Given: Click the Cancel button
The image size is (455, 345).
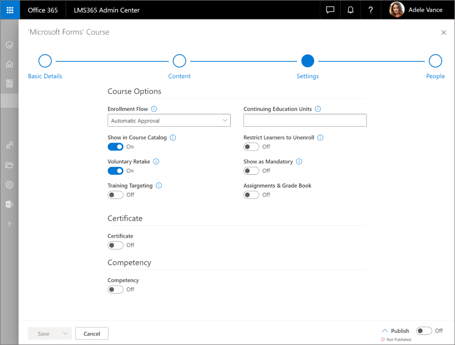Looking at the screenshot, I should click(x=92, y=334).
